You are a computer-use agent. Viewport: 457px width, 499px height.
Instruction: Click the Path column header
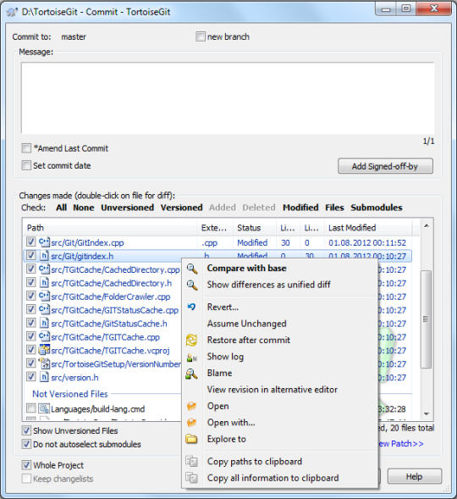click(x=110, y=228)
